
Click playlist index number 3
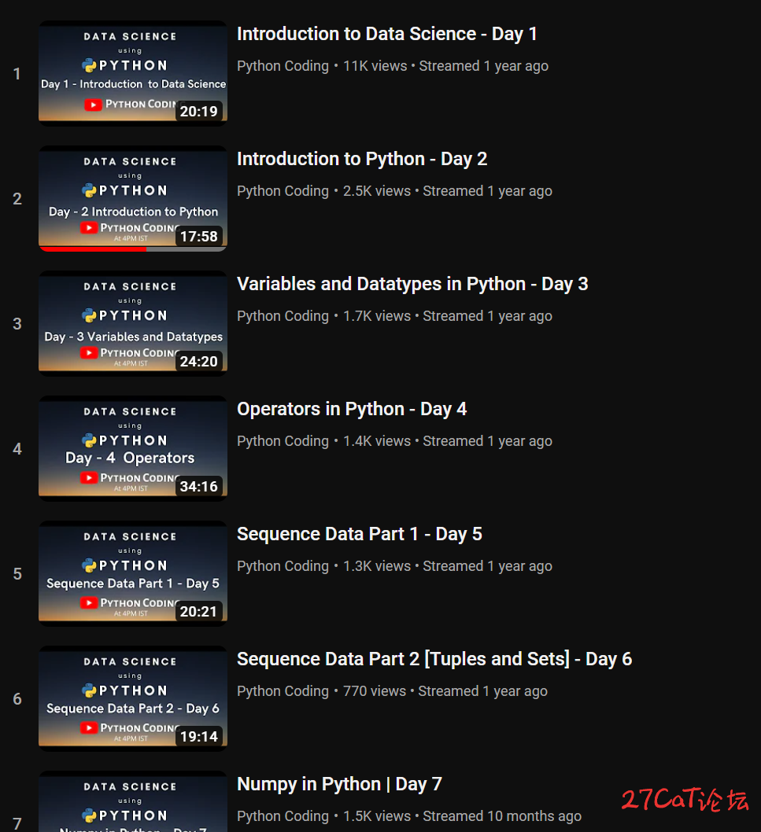(17, 324)
